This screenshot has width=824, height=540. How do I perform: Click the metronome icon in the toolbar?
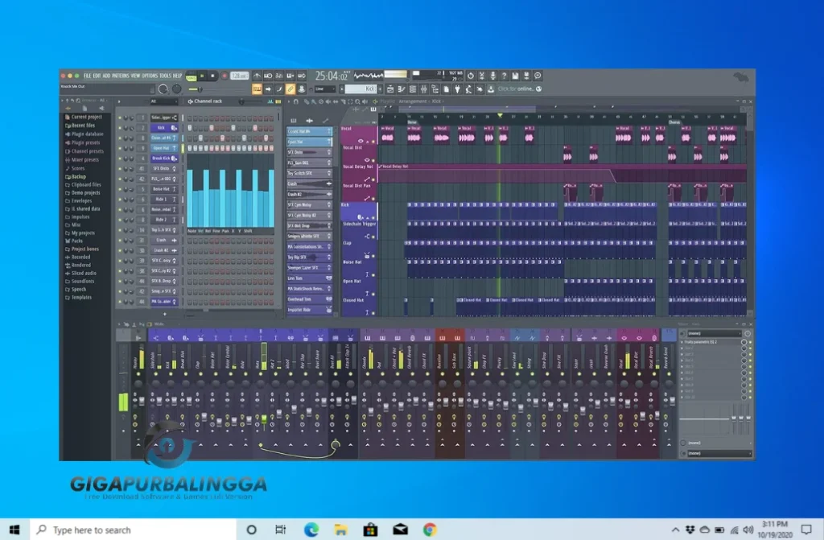[x=257, y=74]
